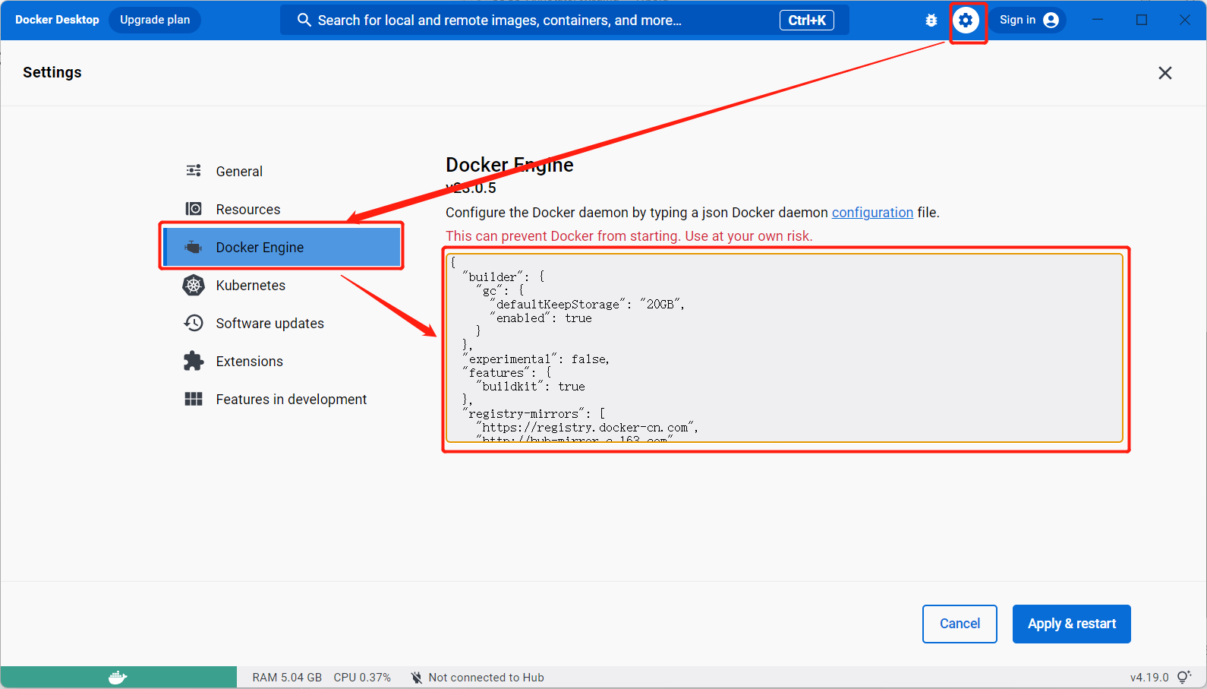Click the Upgrade plan button
1207x689 pixels.
point(155,20)
